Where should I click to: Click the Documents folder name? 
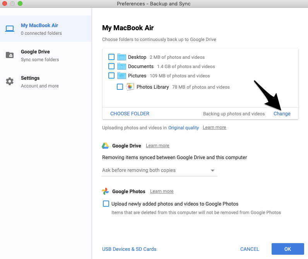point(140,67)
